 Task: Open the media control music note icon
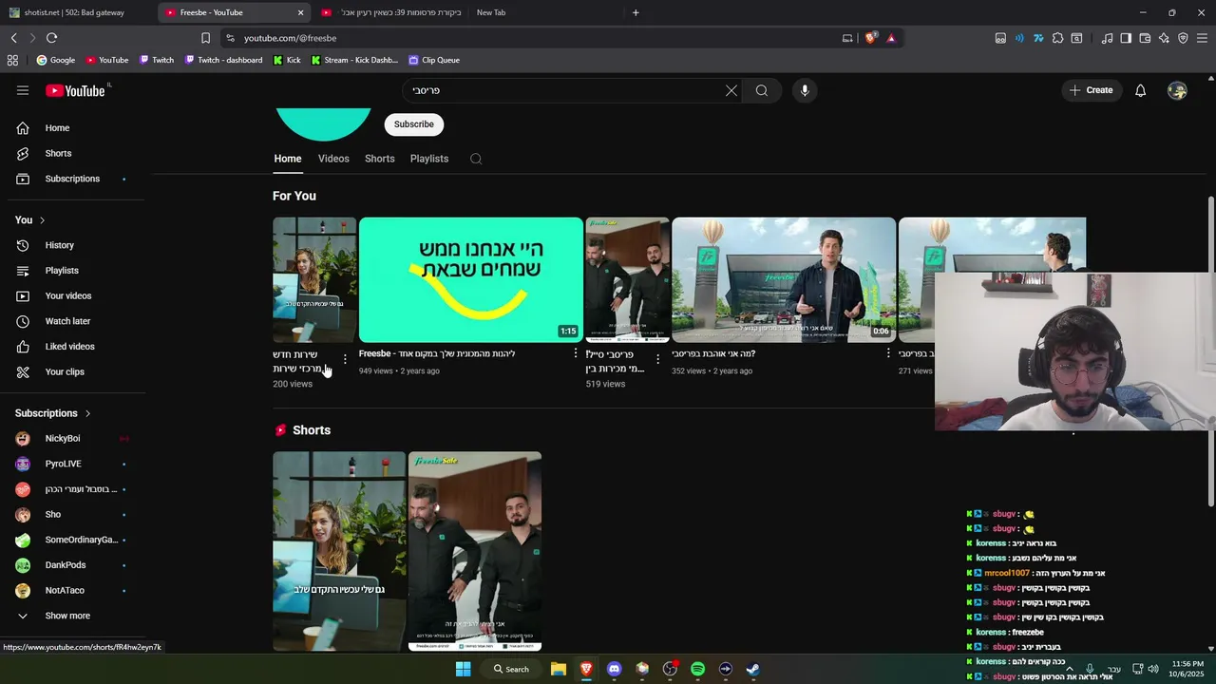point(1107,38)
